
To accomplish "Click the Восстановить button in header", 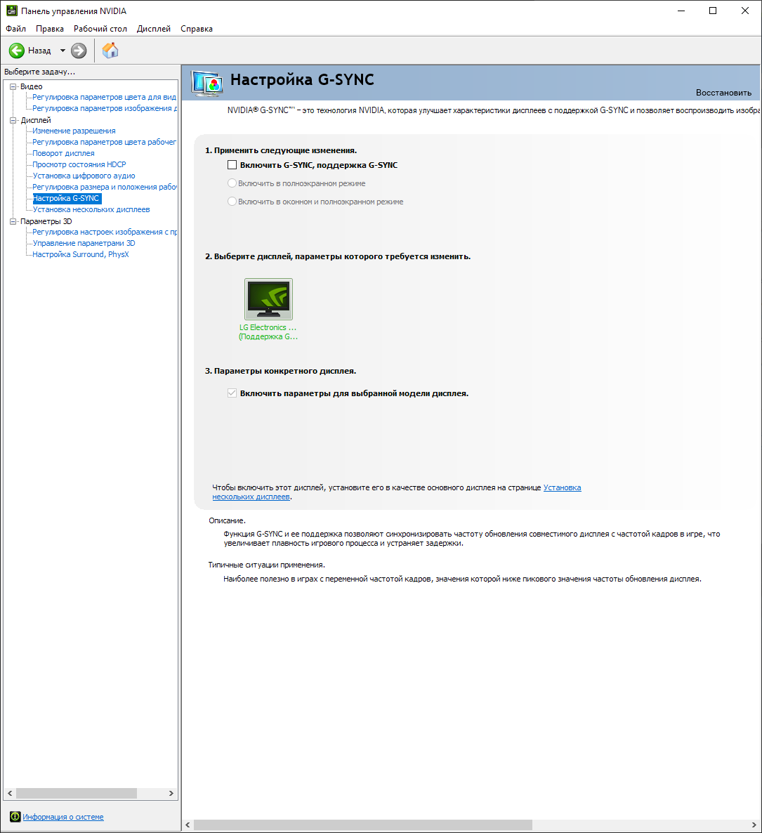I will pos(723,93).
